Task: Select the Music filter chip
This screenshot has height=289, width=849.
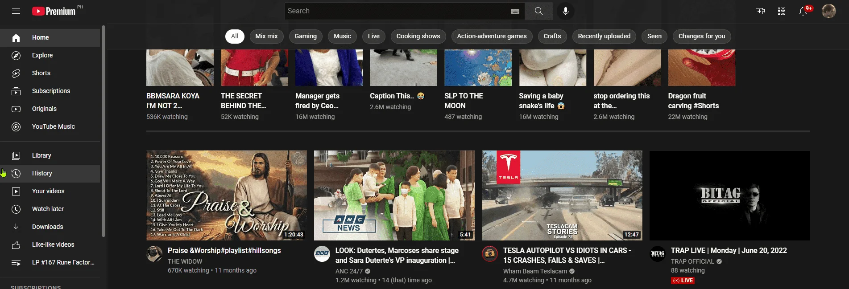Action: [342, 36]
